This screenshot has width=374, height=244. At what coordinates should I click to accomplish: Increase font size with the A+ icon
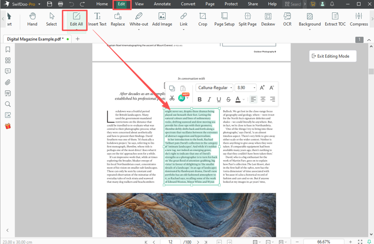[262, 88]
